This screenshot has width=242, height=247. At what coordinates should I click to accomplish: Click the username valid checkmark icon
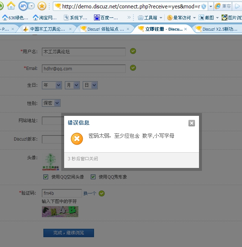tap(133, 51)
